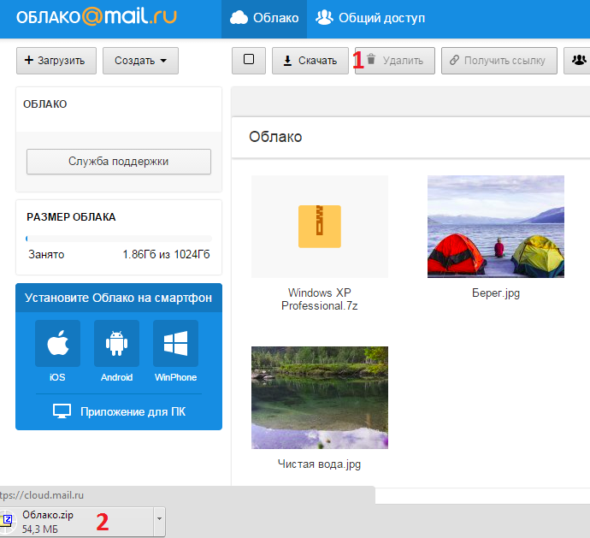Click the Скачать download button
This screenshot has width=590, height=538.
(310, 61)
